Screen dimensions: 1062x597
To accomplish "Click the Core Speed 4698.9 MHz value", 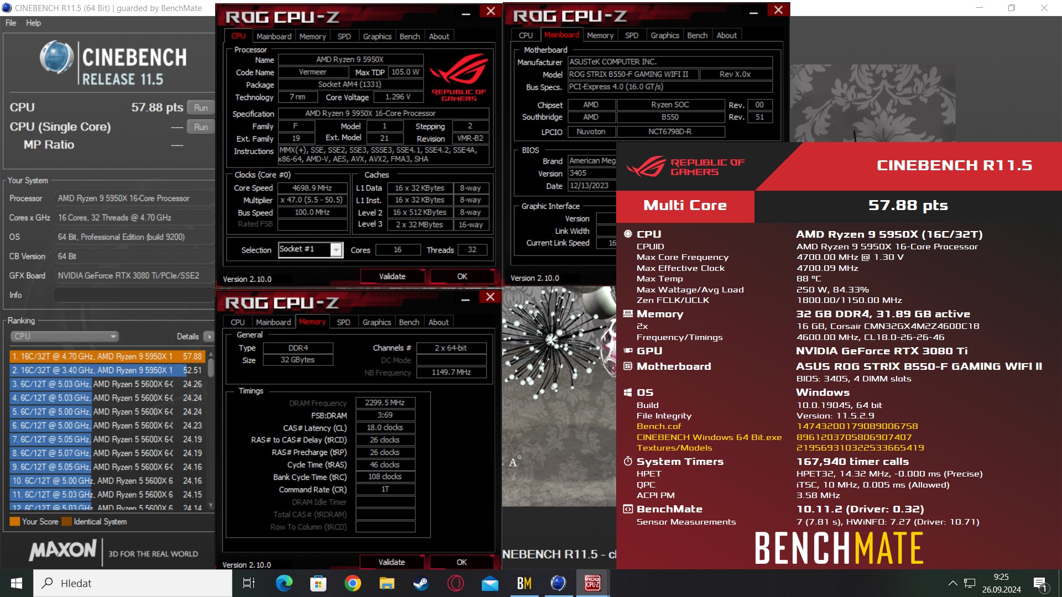I will [x=313, y=188].
